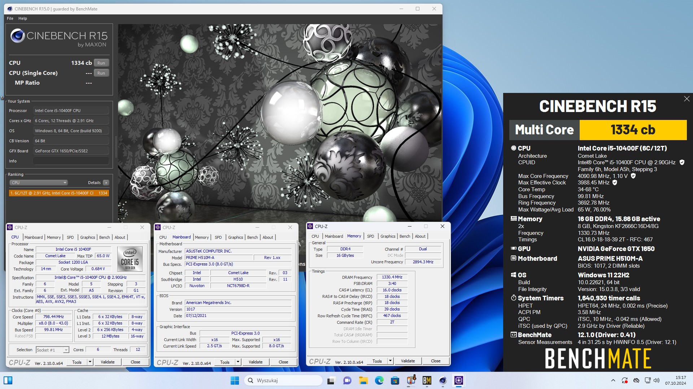Viewport: 693px width, 389px height.
Task: Close BenchMate results panel with the X
Action: [x=687, y=99]
